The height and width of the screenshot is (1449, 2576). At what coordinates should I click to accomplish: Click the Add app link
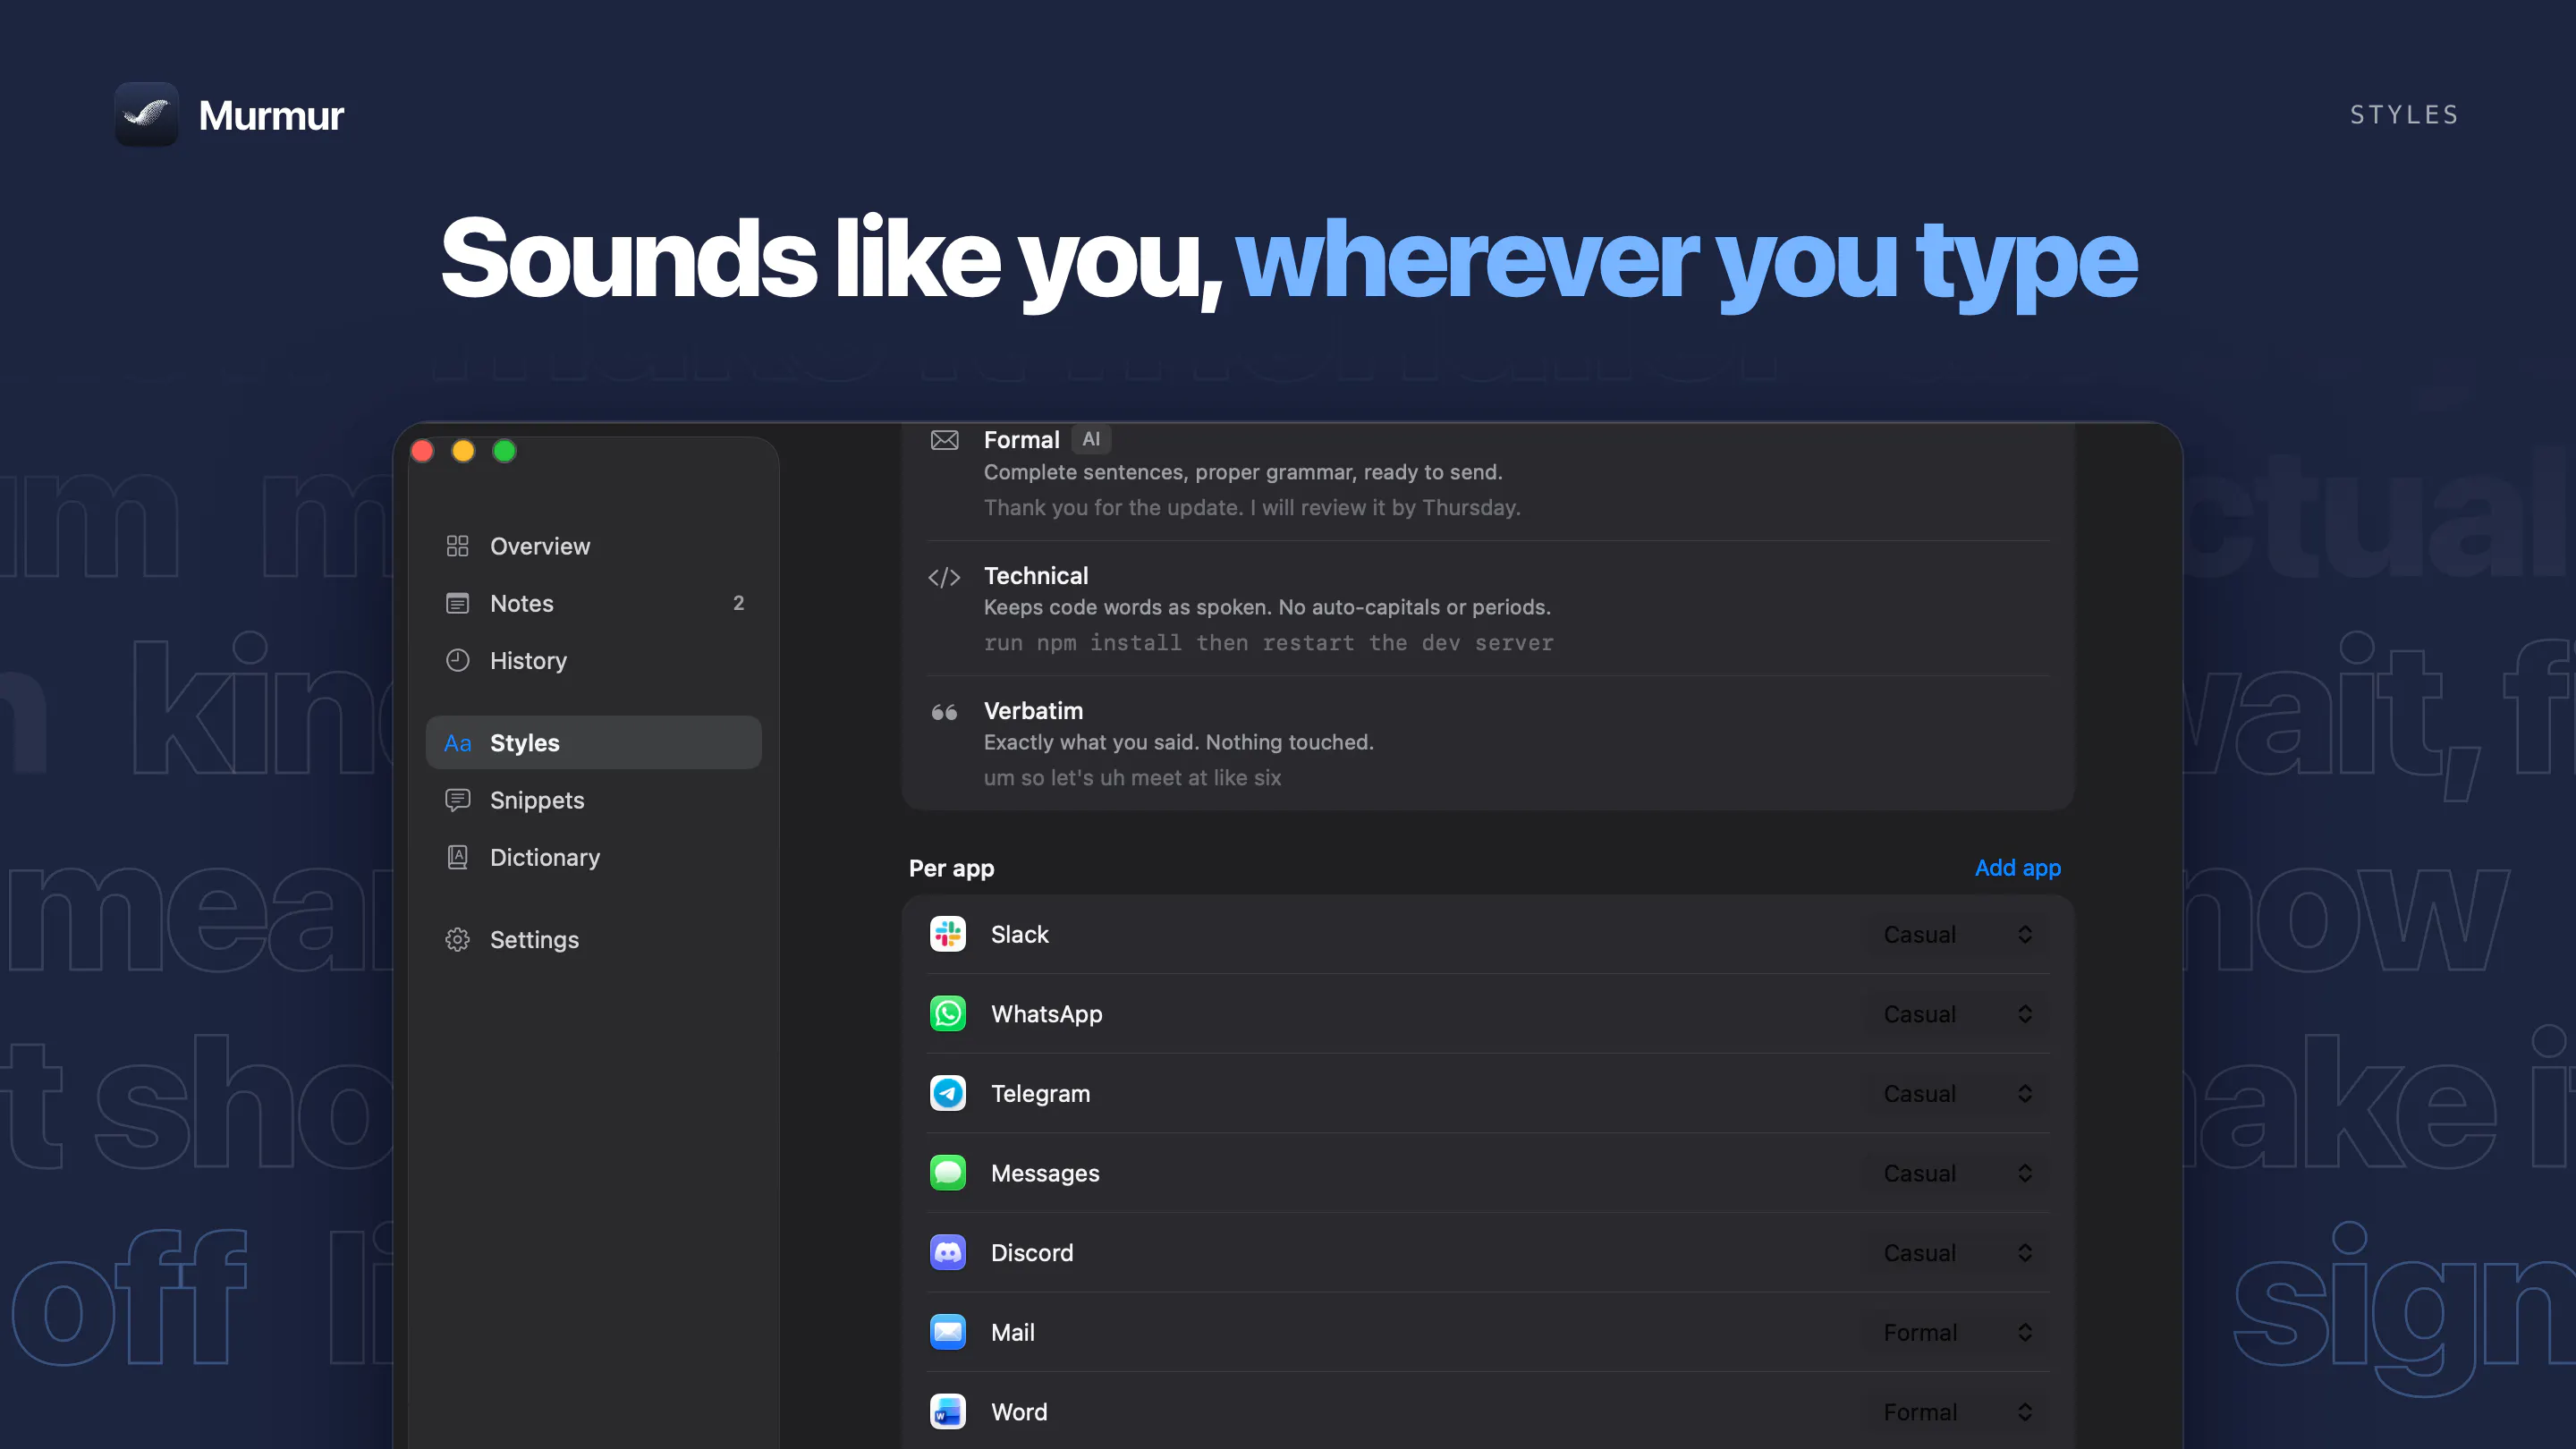(2017, 867)
